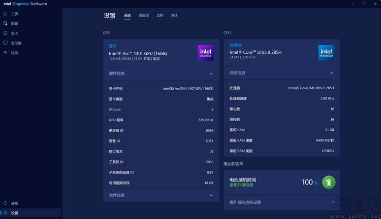The height and width of the screenshot is (219, 381).
Task: Select GPU 频率 value '2350 MHz'
Action: (206, 120)
